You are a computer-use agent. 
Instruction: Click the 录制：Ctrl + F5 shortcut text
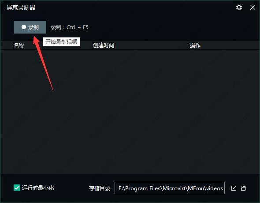click(70, 27)
